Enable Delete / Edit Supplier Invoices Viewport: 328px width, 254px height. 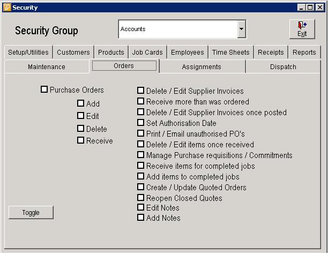click(141, 91)
